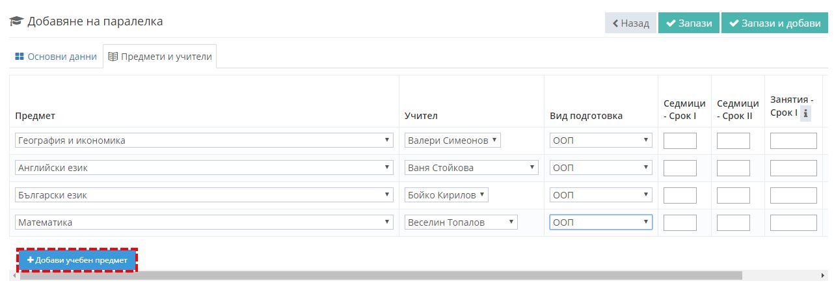The image size is (834, 294).
Task: Expand the Валери Симеонов teacher dropdown
Action: 453,140
